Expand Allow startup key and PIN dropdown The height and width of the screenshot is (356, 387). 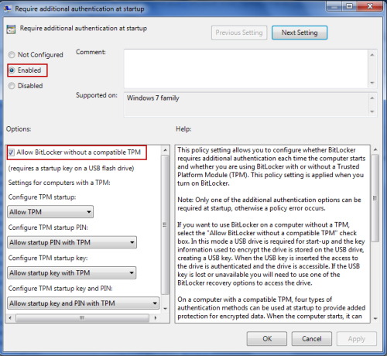click(84, 303)
